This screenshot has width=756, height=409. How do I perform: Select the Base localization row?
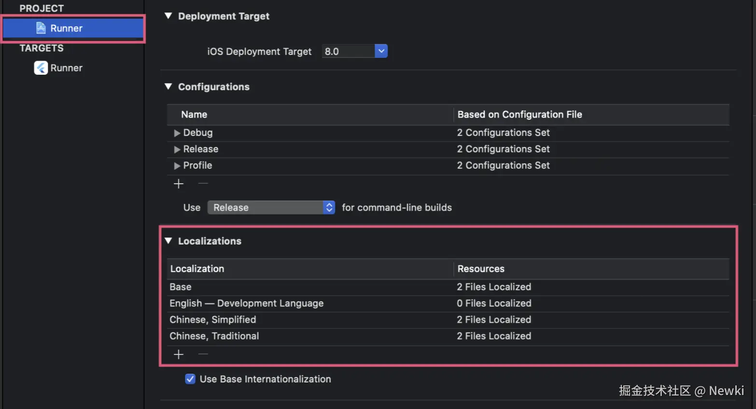181,287
